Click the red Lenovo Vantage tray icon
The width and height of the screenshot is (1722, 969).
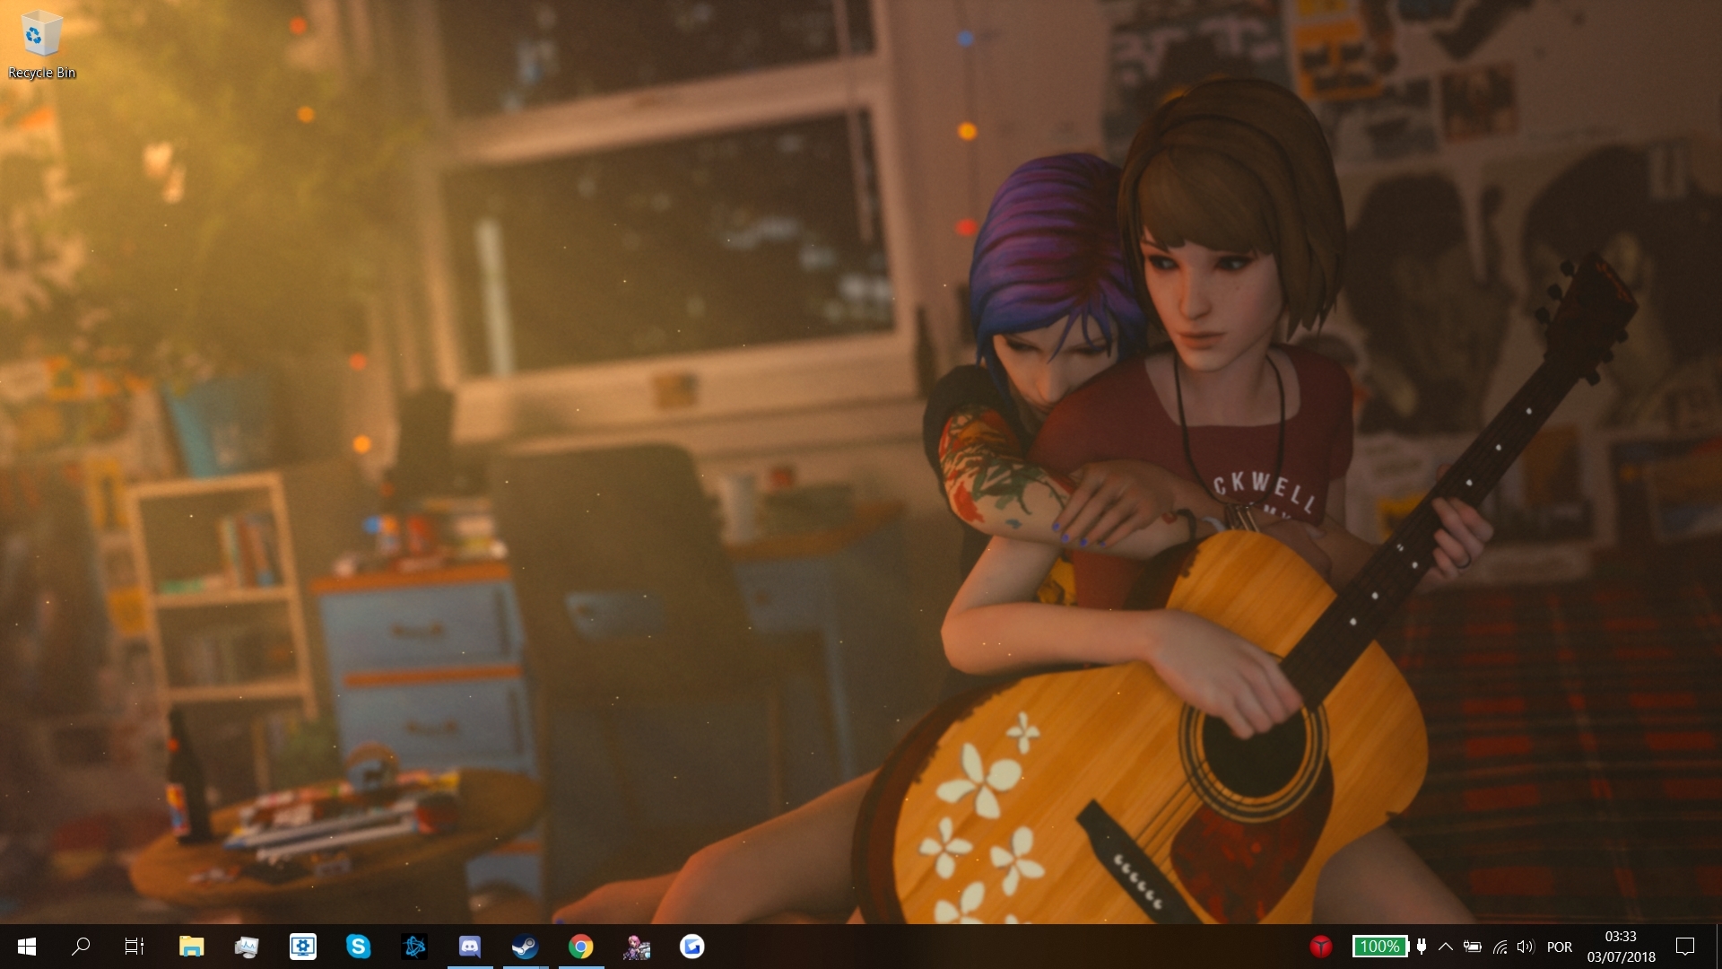coord(1320,947)
